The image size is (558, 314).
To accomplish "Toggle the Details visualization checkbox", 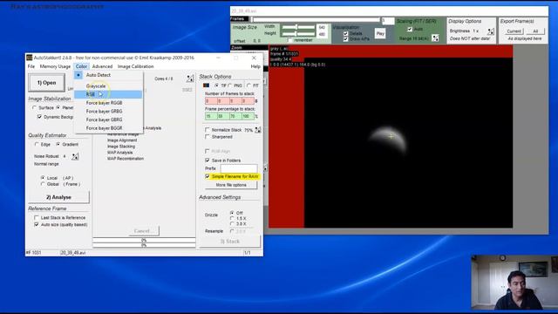I will point(345,33).
